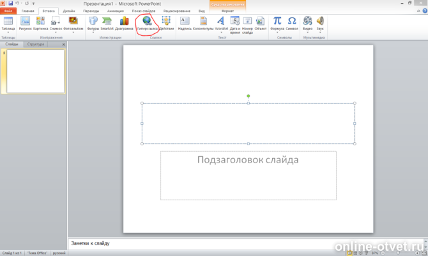428x256 pixels.
Task: Switch to the Дизайн tab
Action: click(x=69, y=11)
